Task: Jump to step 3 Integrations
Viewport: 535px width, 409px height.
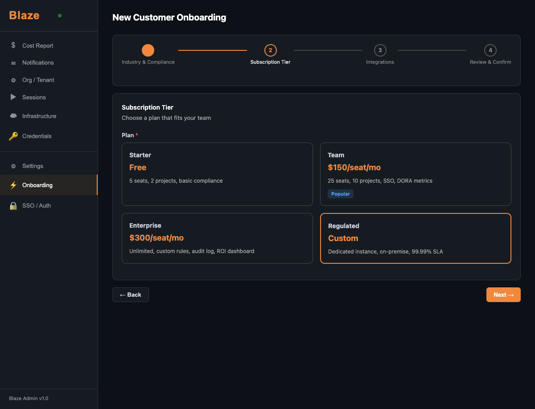Action: (x=380, y=50)
